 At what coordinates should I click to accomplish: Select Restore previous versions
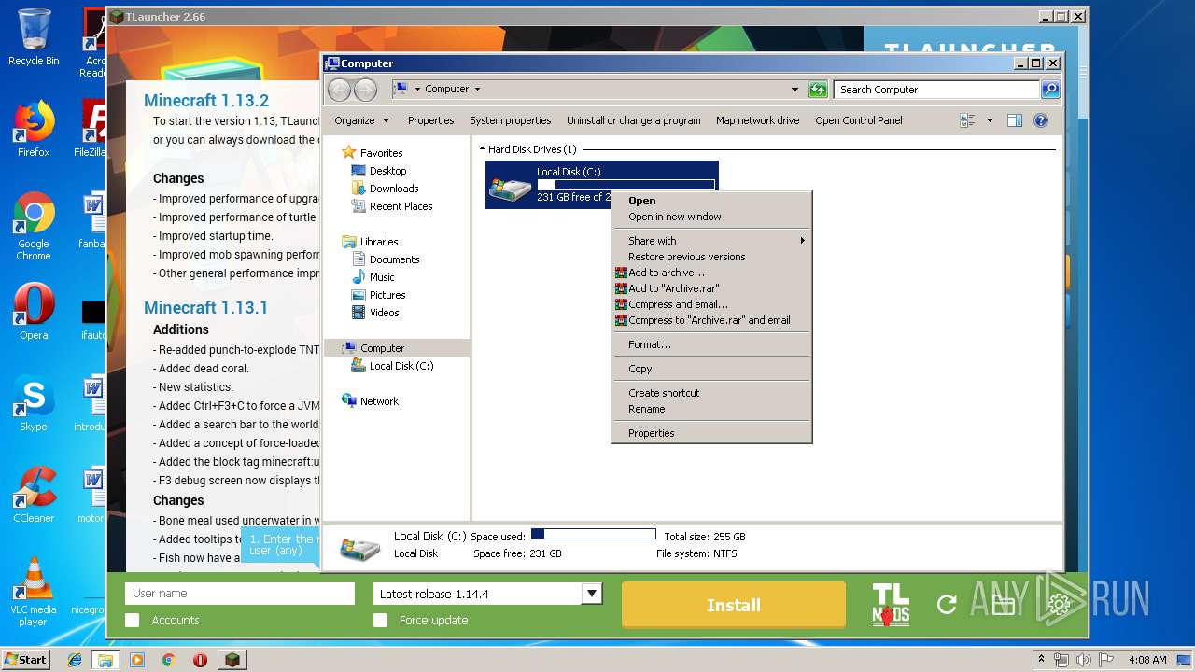(x=711, y=257)
